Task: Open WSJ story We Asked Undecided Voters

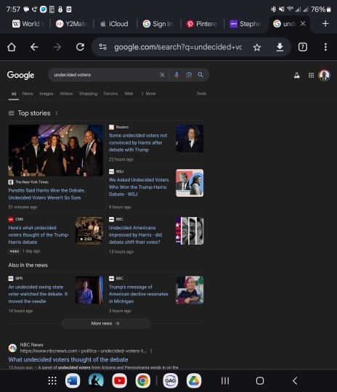Action: pos(139,187)
